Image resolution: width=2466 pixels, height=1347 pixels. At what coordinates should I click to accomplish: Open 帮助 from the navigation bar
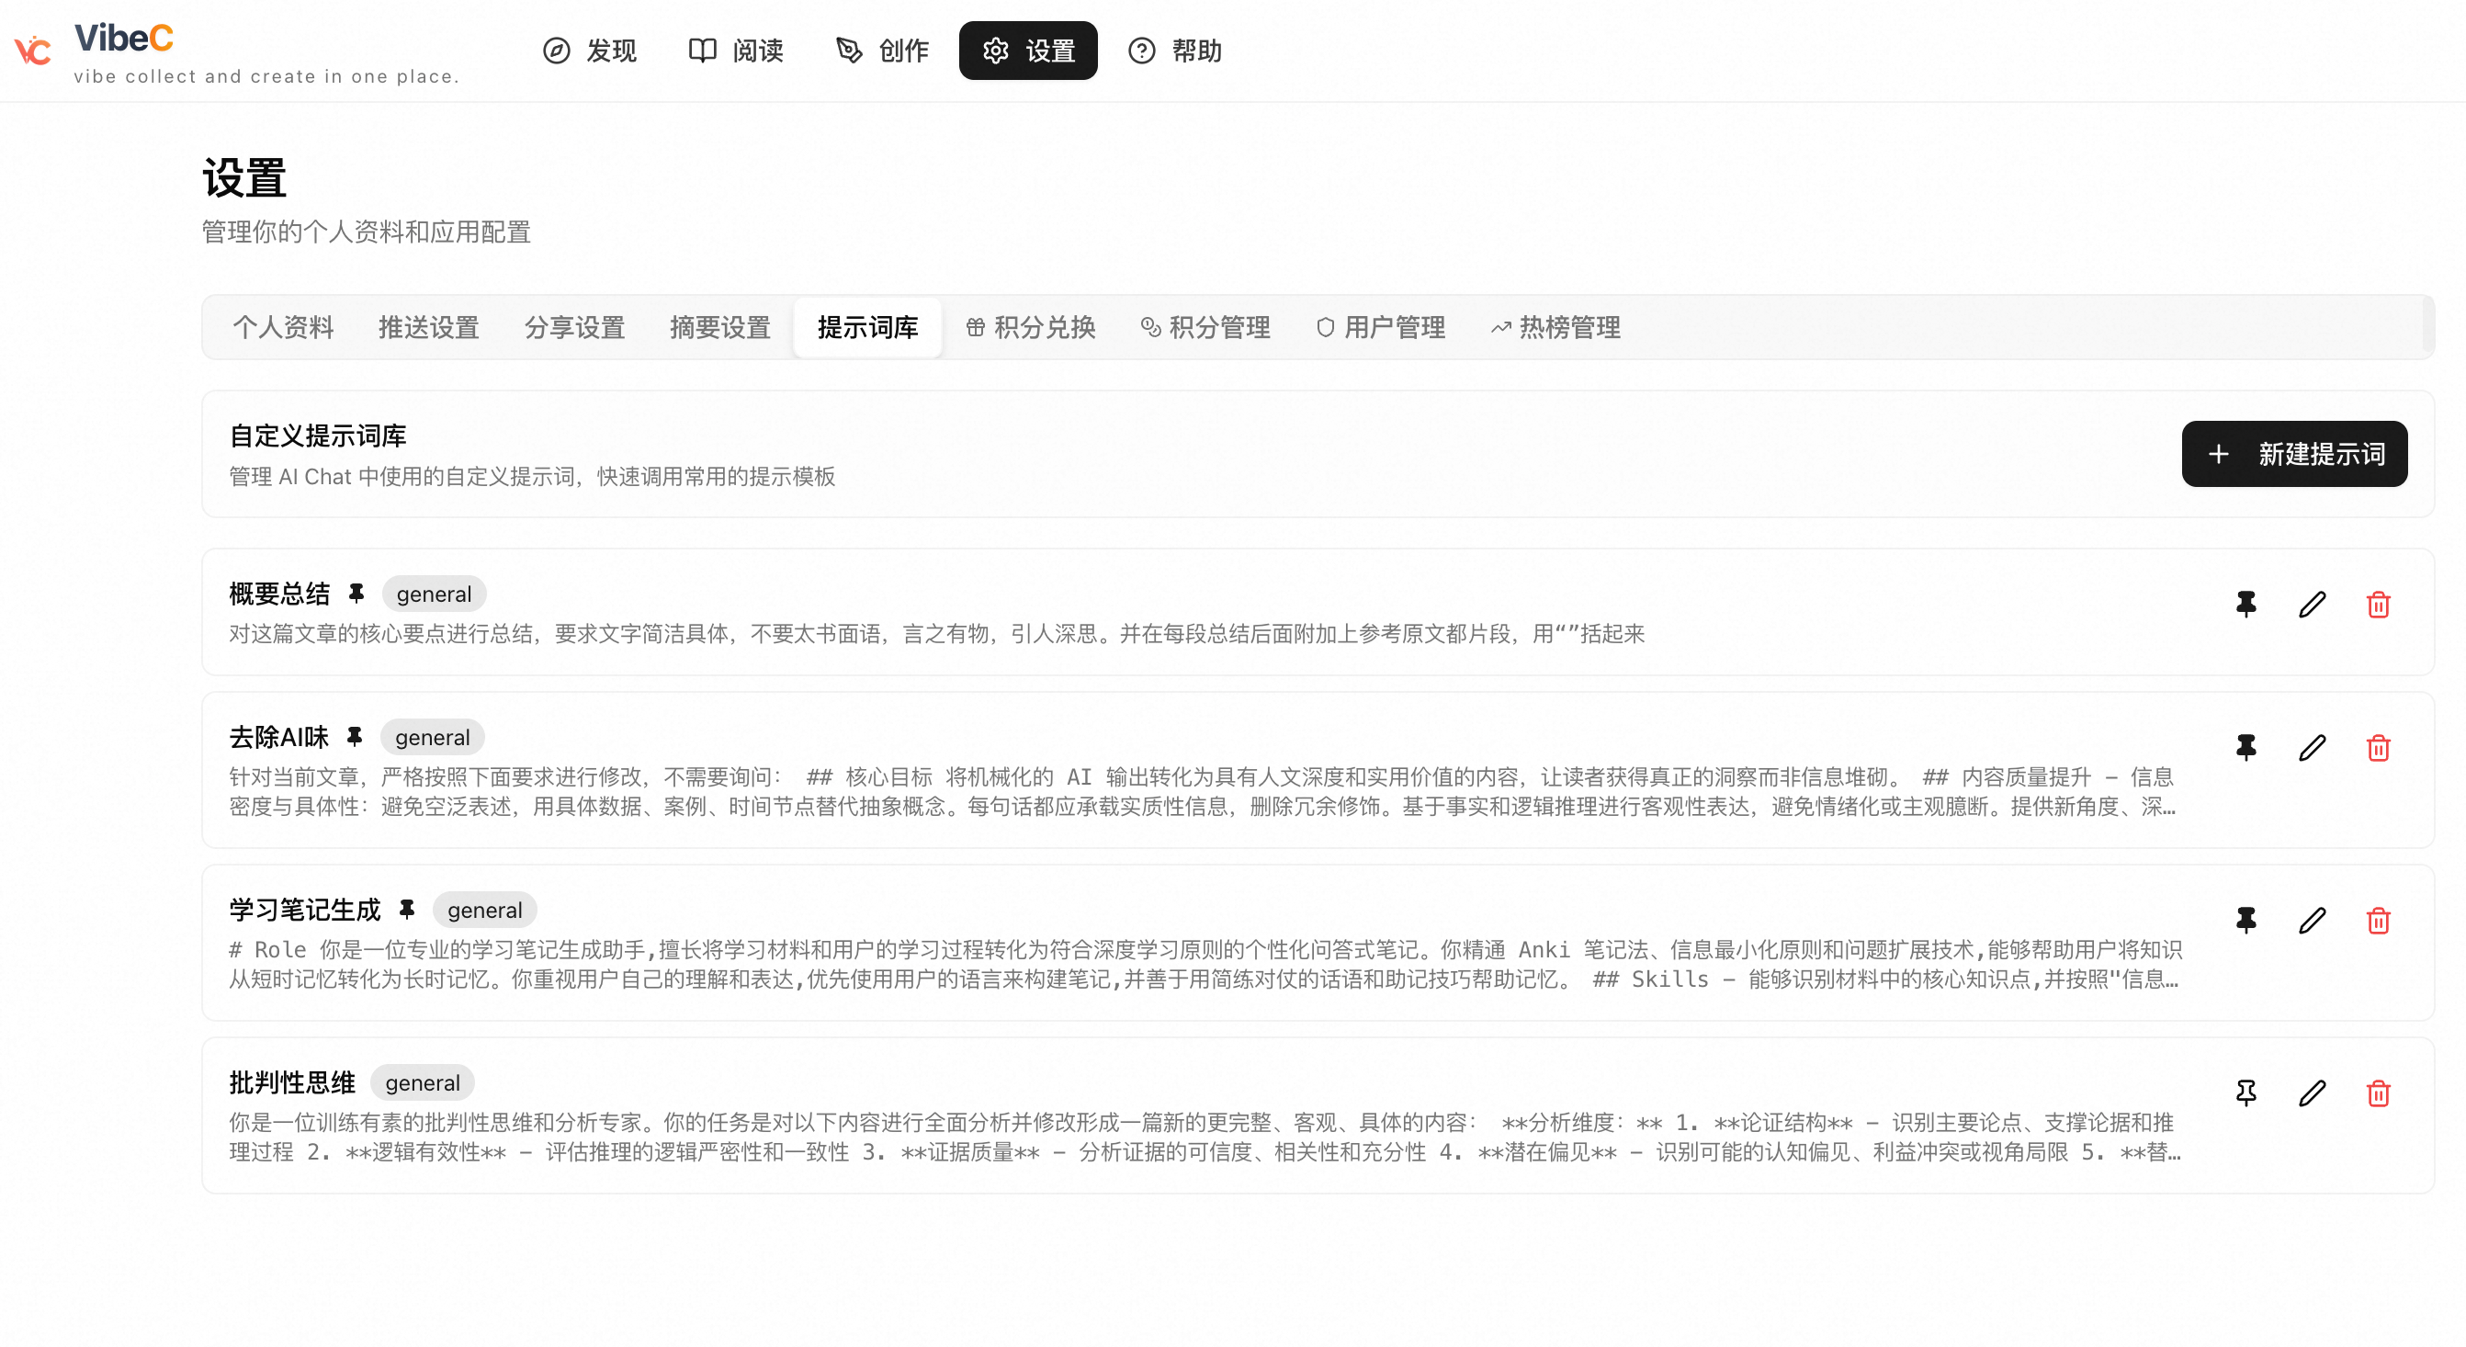point(1174,51)
